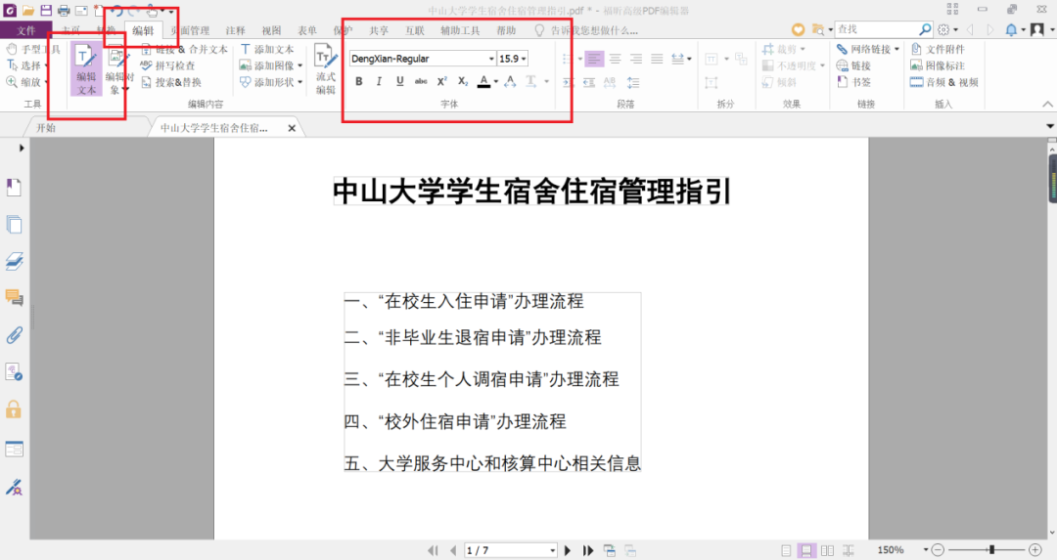Open the attachments paperclip panel
Image resolution: width=1057 pixels, height=560 pixels.
pyautogui.click(x=14, y=334)
